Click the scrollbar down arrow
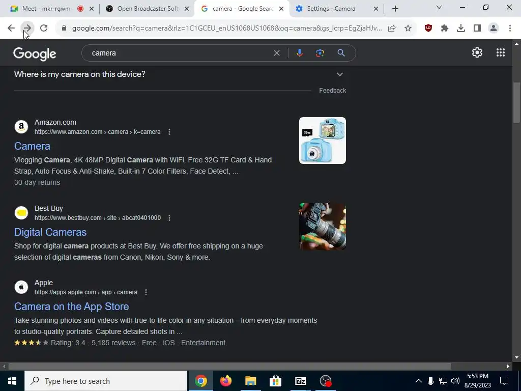Image resolution: width=521 pixels, height=391 pixels. pyautogui.click(x=516, y=358)
